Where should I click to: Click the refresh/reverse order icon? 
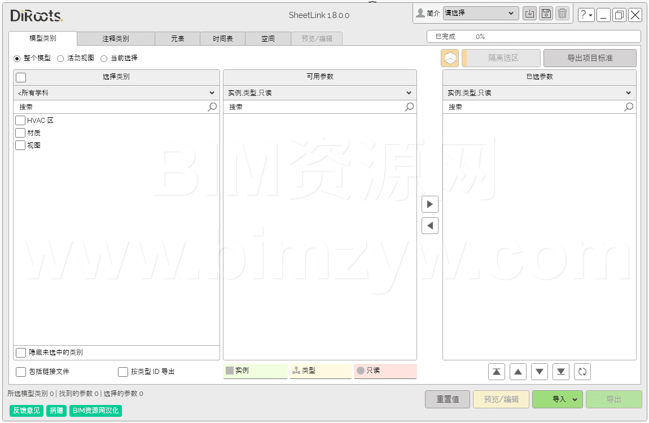coord(582,372)
